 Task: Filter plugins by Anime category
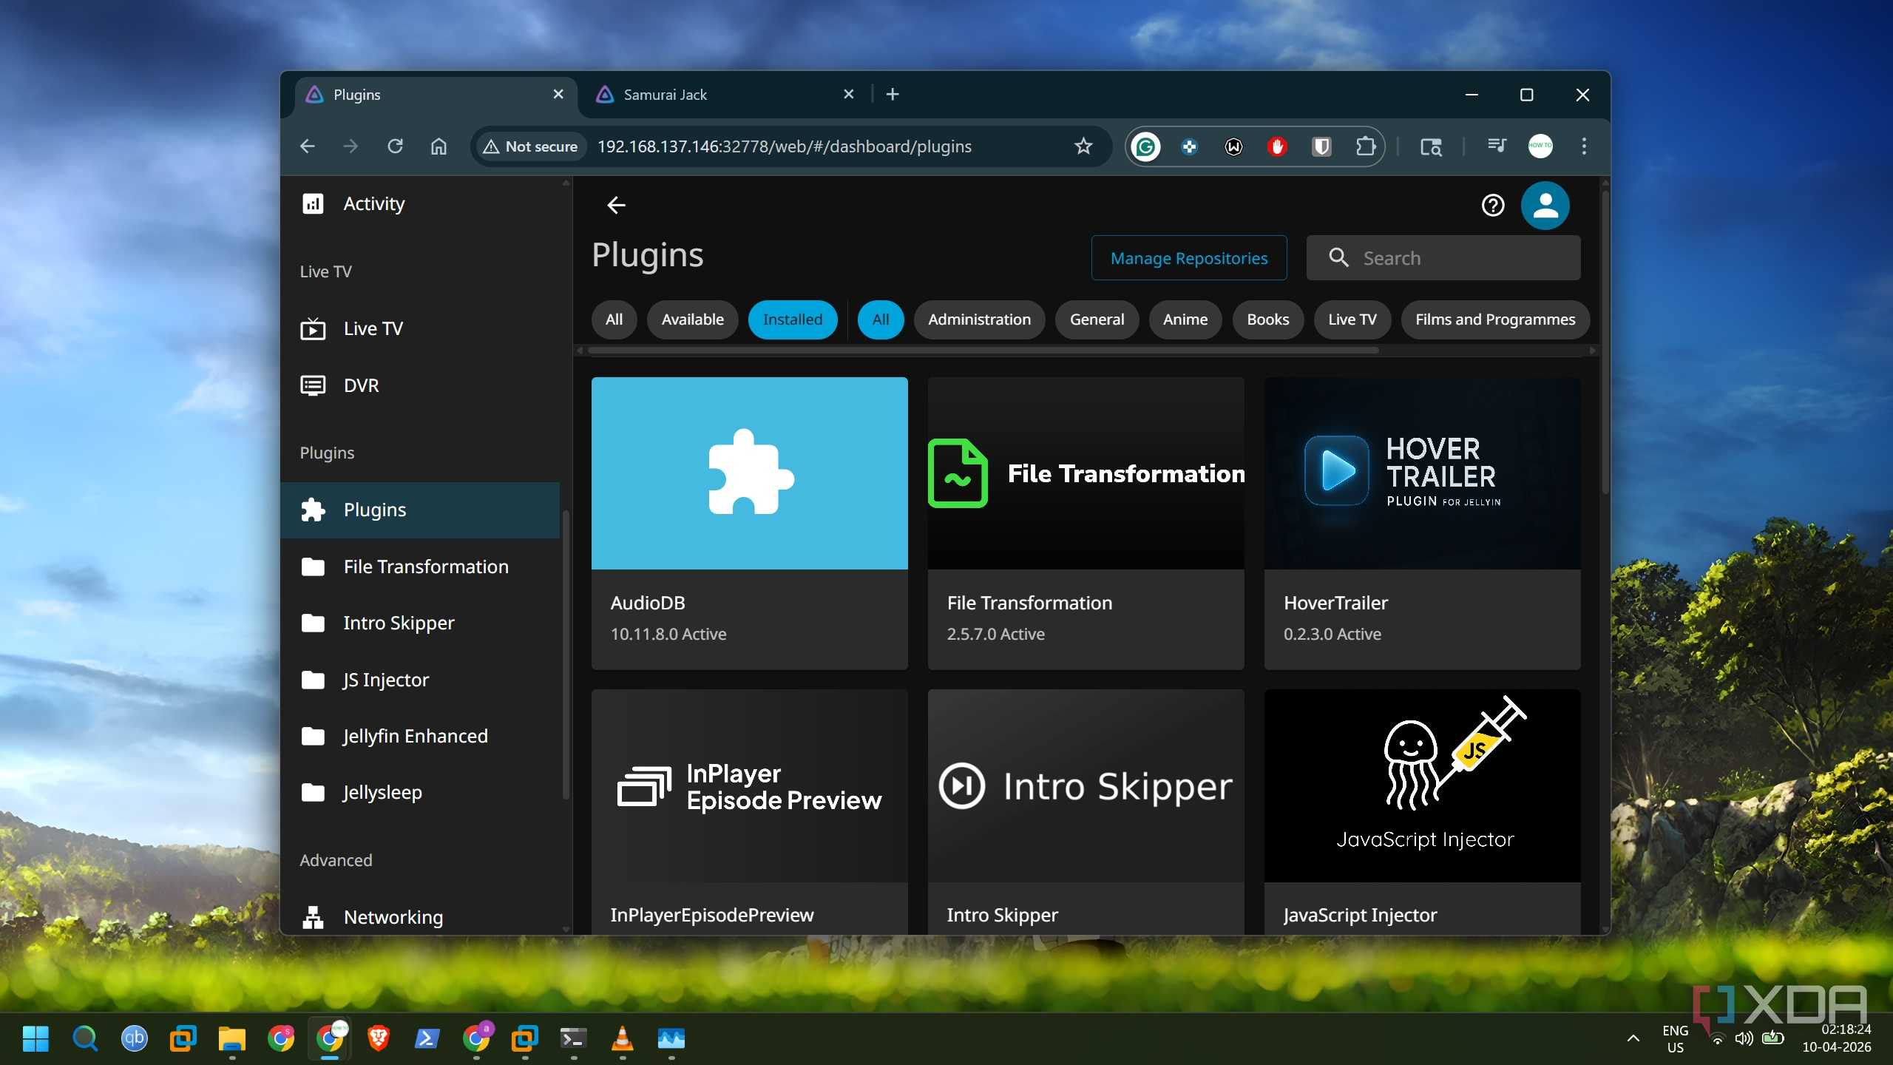(x=1185, y=319)
